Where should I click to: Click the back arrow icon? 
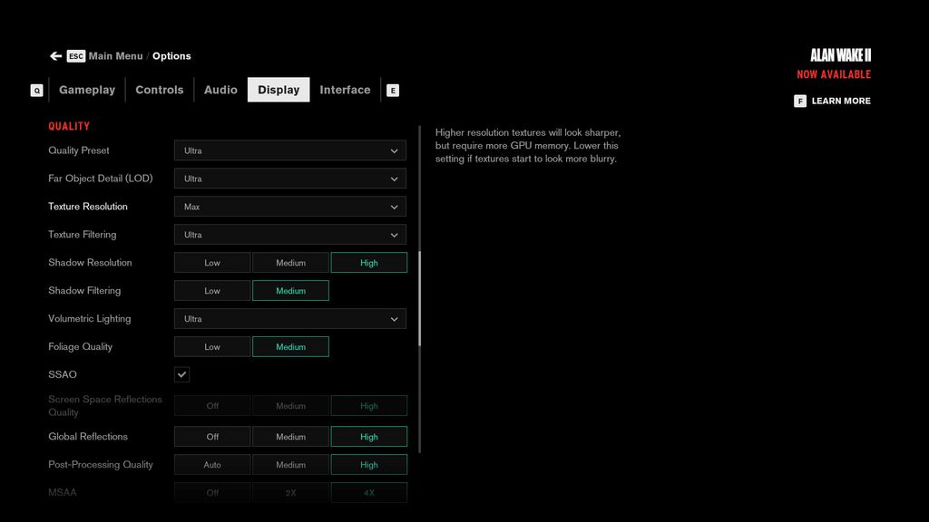point(55,55)
